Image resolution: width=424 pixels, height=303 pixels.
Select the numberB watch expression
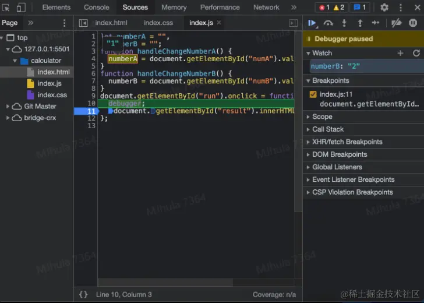[367, 66]
